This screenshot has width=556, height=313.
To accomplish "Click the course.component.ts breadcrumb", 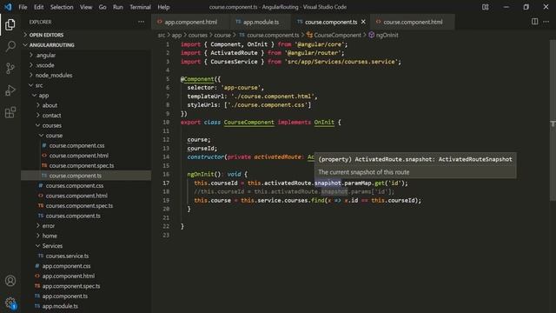I will click(269, 35).
